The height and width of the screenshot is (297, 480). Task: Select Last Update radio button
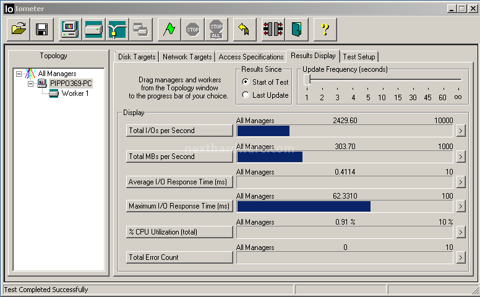click(x=245, y=95)
